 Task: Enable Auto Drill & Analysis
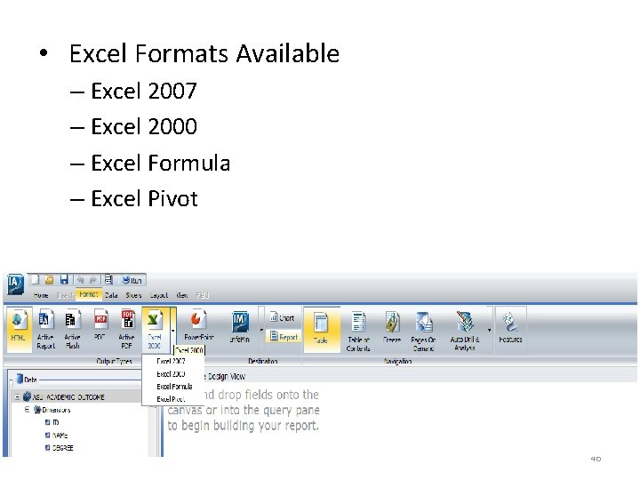[465, 332]
